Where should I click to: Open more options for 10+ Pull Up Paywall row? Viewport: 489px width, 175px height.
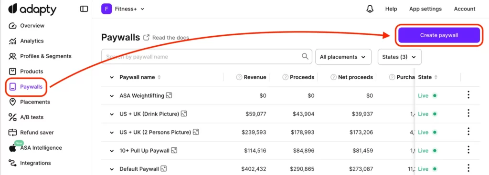pyautogui.click(x=468, y=150)
